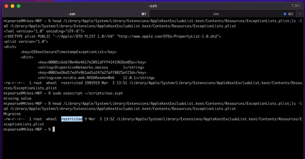Screen dimensions: 305x159
Task: Click the ⌘2 shortcut label on vim tab
Action: point(291,14)
